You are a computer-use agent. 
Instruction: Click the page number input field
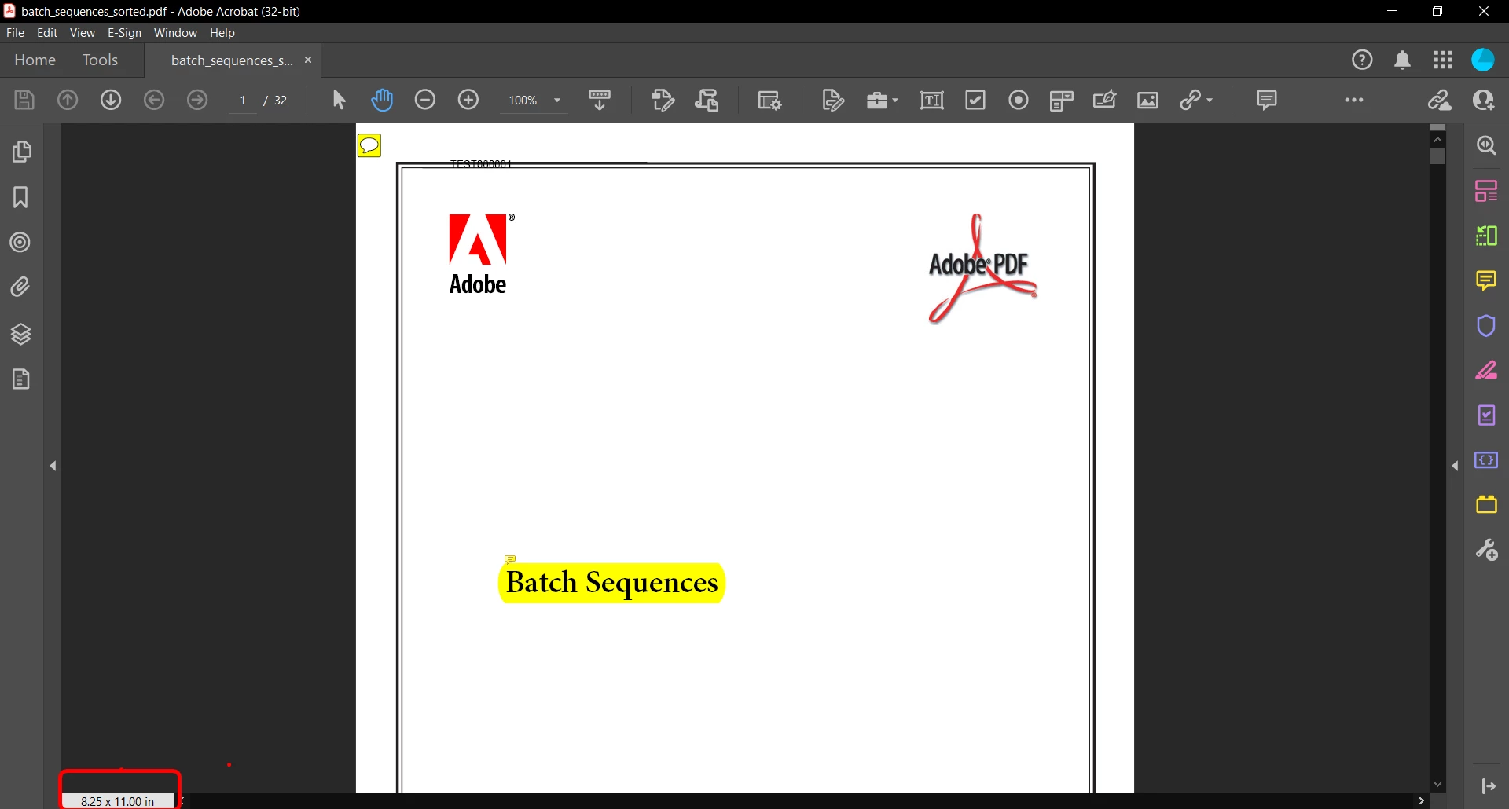point(243,101)
